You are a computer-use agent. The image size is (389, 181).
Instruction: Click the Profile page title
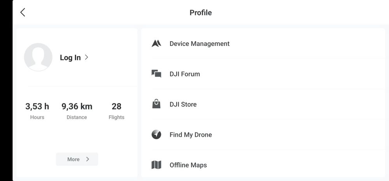point(201,13)
